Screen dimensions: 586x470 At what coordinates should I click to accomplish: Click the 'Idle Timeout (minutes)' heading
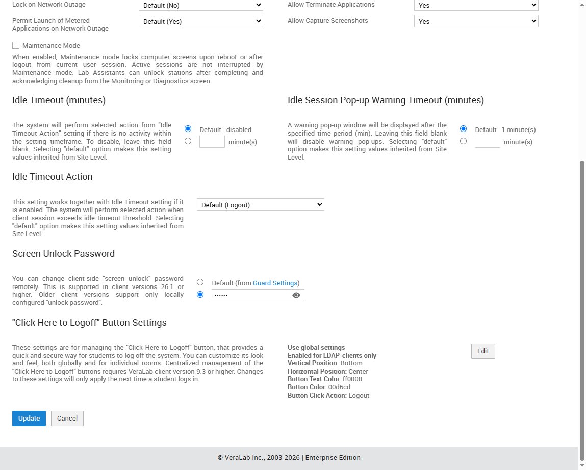click(59, 100)
